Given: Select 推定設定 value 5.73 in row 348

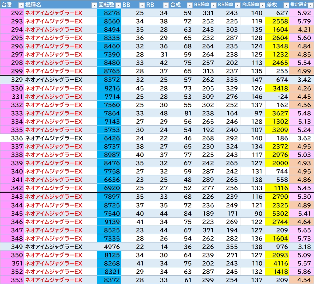Looking at the screenshot, I should 301,238.
